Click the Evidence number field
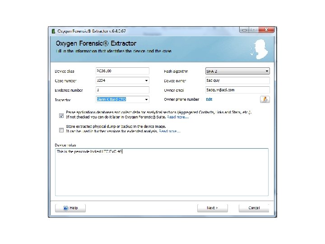This screenshot has width=325, height=244. [x=122, y=90]
